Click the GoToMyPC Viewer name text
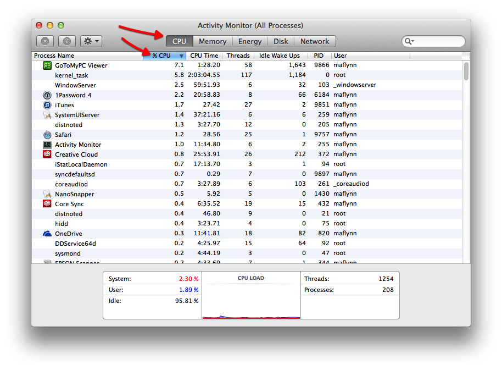Image resolution: width=502 pixels, height=370 pixels. (81, 65)
